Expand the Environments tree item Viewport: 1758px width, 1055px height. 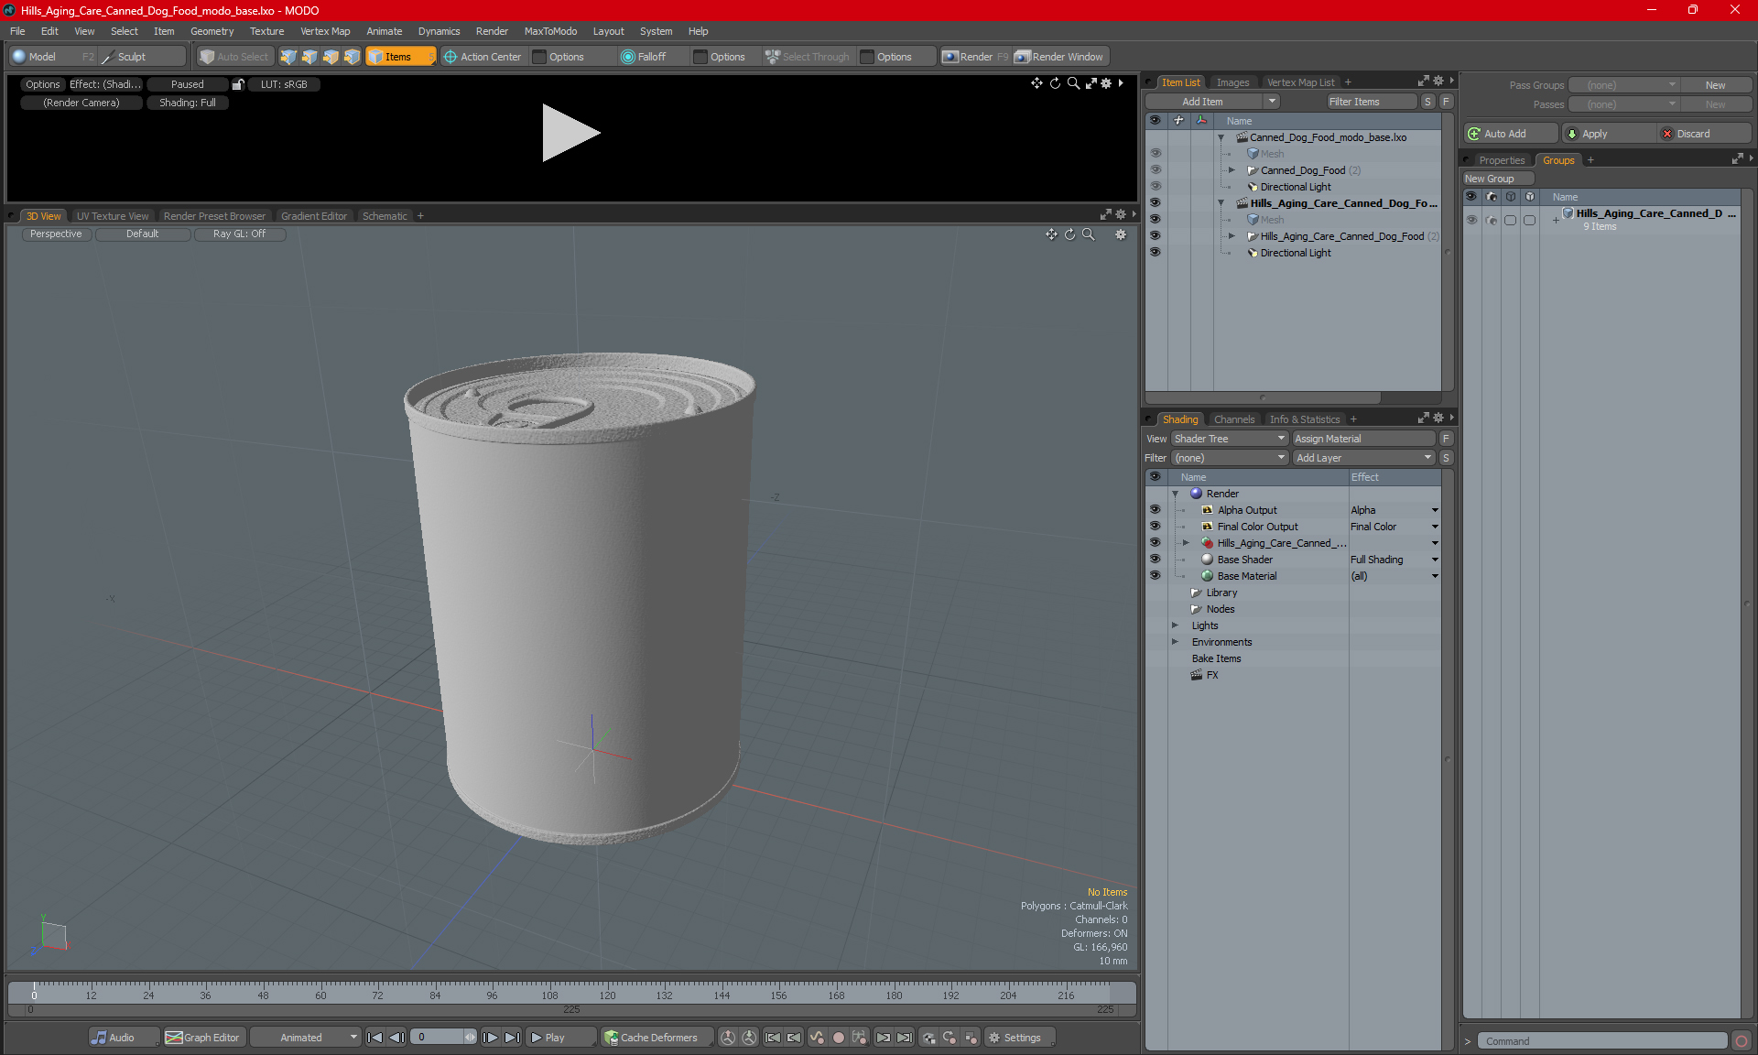click(x=1176, y=640)
